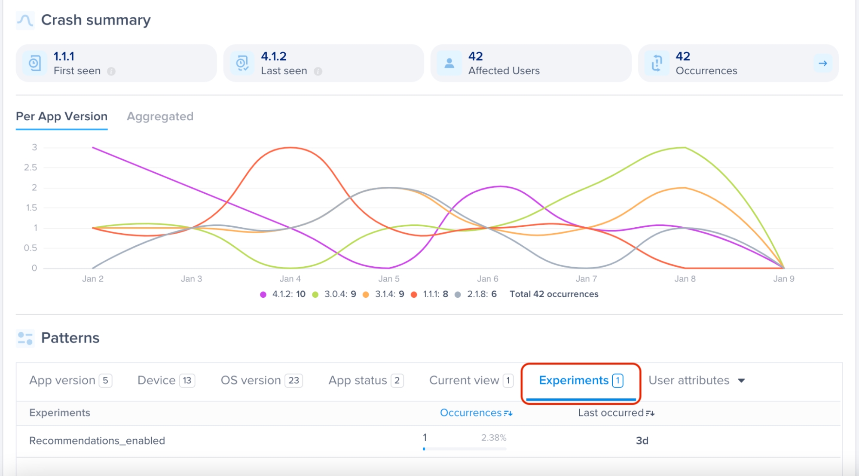Click the First seen clock icon
Viewport: 859px width, 476px height.
[x=34, y=64]
